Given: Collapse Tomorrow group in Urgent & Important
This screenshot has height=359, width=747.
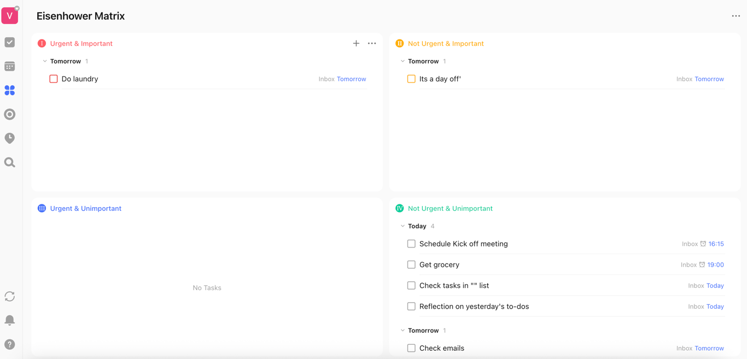Looking at the screenshot, I should click(45, 61).
